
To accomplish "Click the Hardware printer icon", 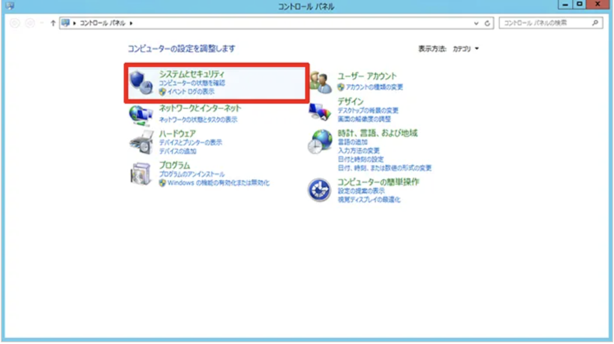I will click(x=142, y=142).
